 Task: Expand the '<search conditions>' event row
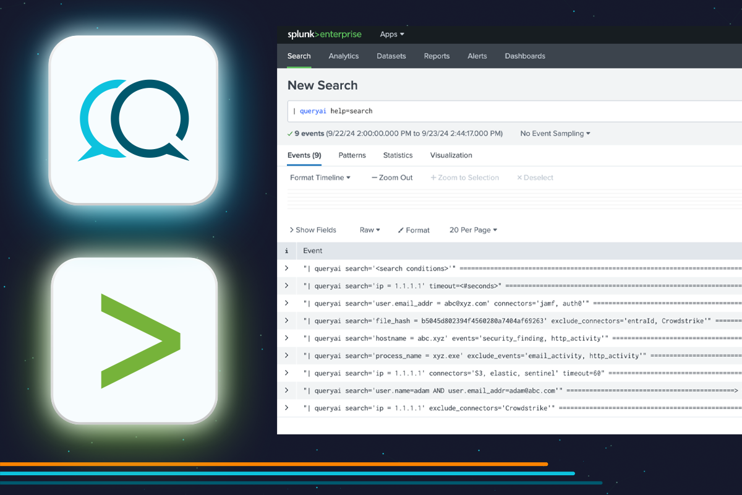(286, 268)
